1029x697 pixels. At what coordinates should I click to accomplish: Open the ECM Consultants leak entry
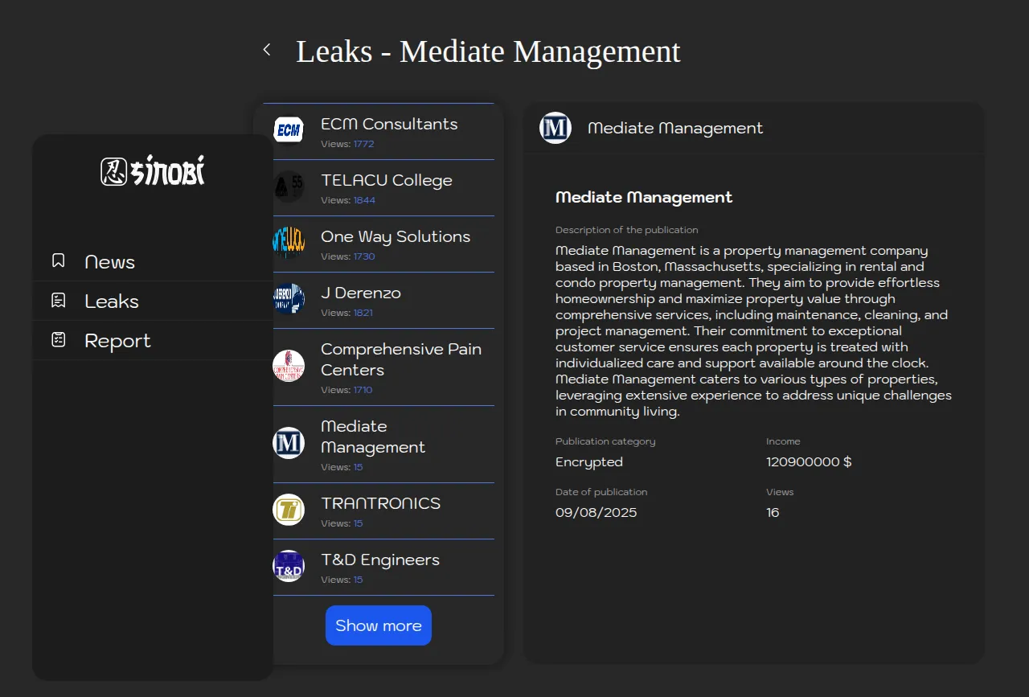coord(389,124)
